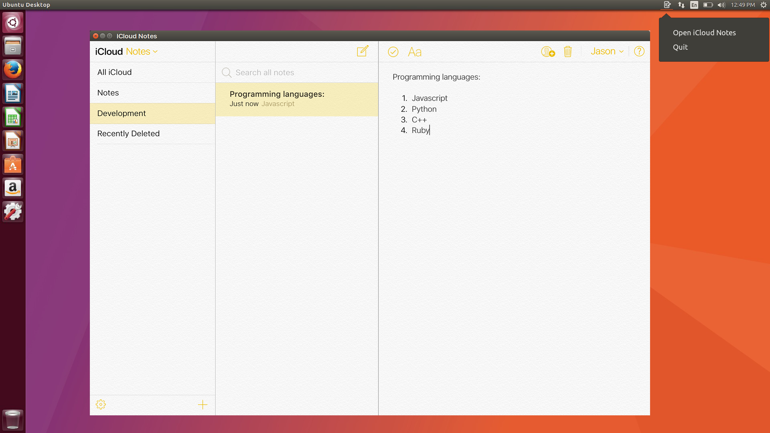
Task: Select the Notes folder
Action: [152, 93]
